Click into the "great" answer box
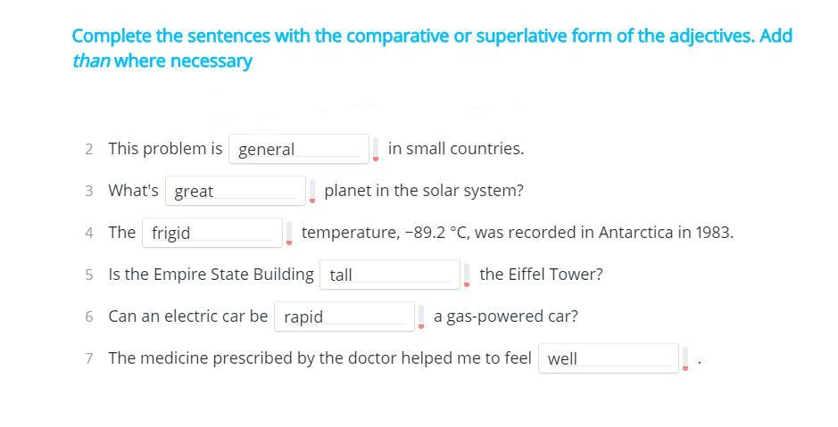 (x=235, y=191)
